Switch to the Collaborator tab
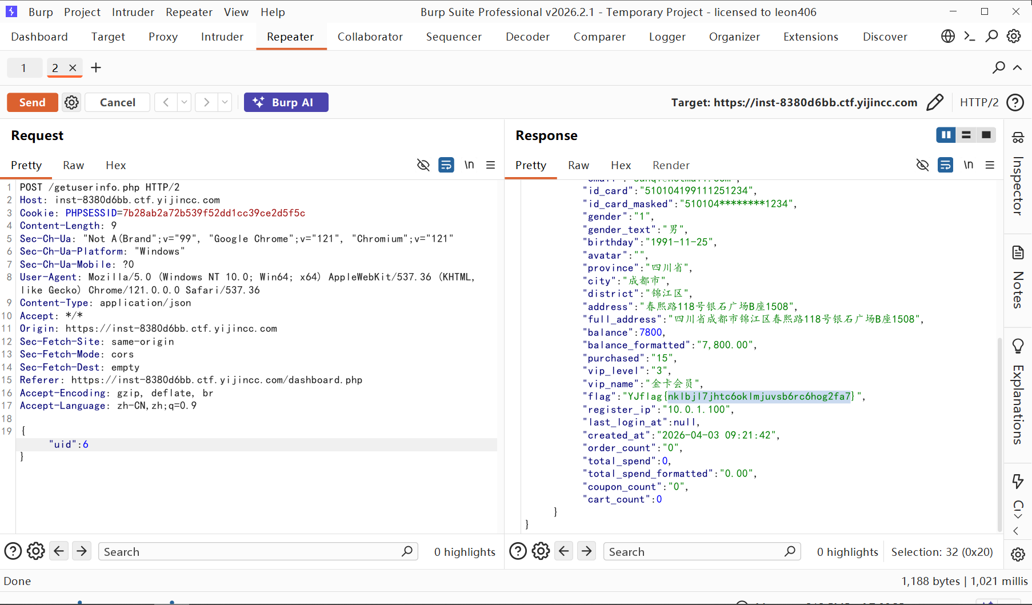 tap(370, 37)
